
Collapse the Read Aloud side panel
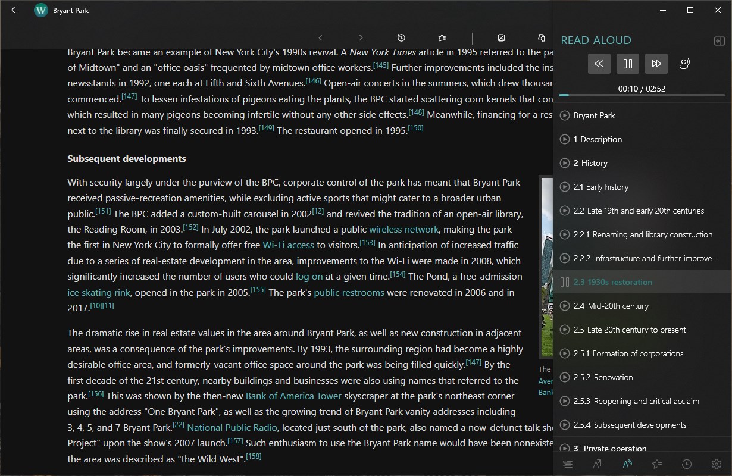[x=719, y=40]
